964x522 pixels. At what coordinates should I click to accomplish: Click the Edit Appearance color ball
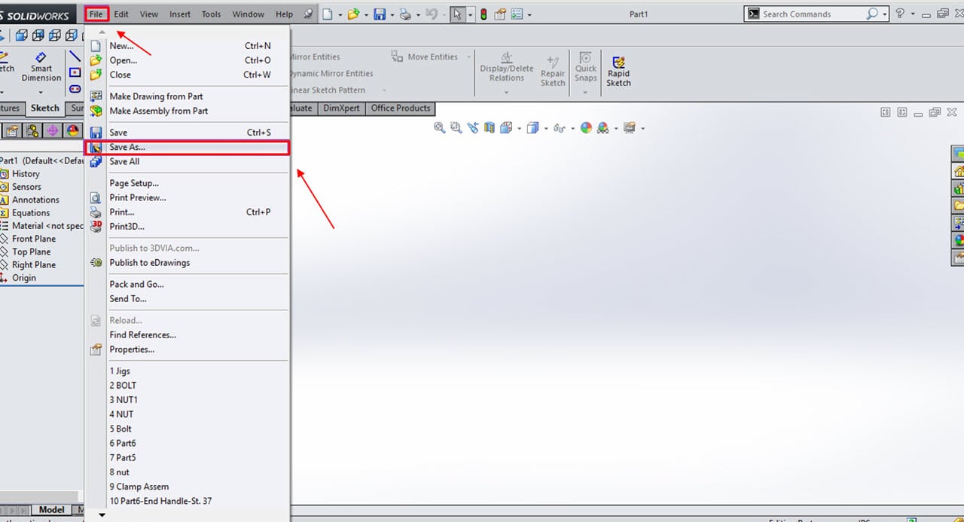pos(586,128)
